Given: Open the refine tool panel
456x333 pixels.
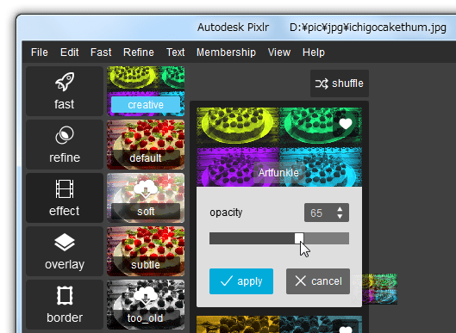Looking at the screenshot, I should coord(65,145).
